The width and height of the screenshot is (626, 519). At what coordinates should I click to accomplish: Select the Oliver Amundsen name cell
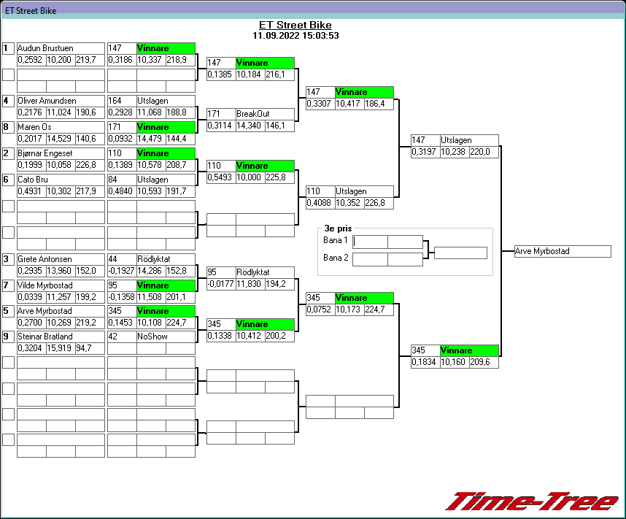point(61,101)
